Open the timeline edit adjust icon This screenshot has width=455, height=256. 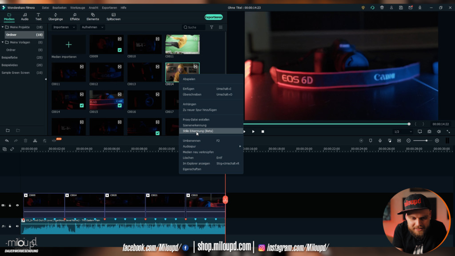[44, 141]
